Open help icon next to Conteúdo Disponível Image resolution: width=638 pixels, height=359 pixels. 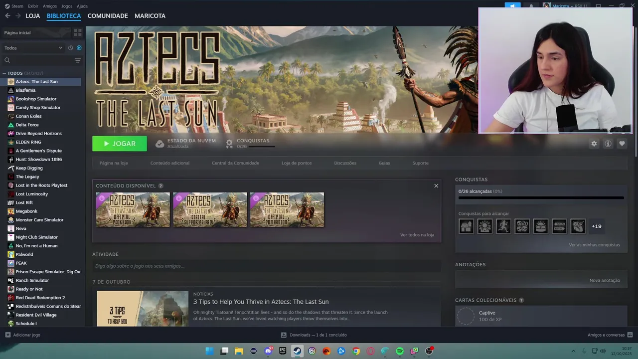point(161,186)
